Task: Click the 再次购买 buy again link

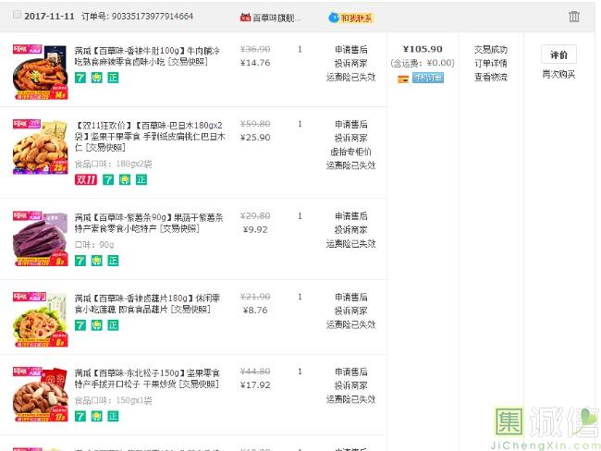Action: pyautogui.click(x=558, y=74)
